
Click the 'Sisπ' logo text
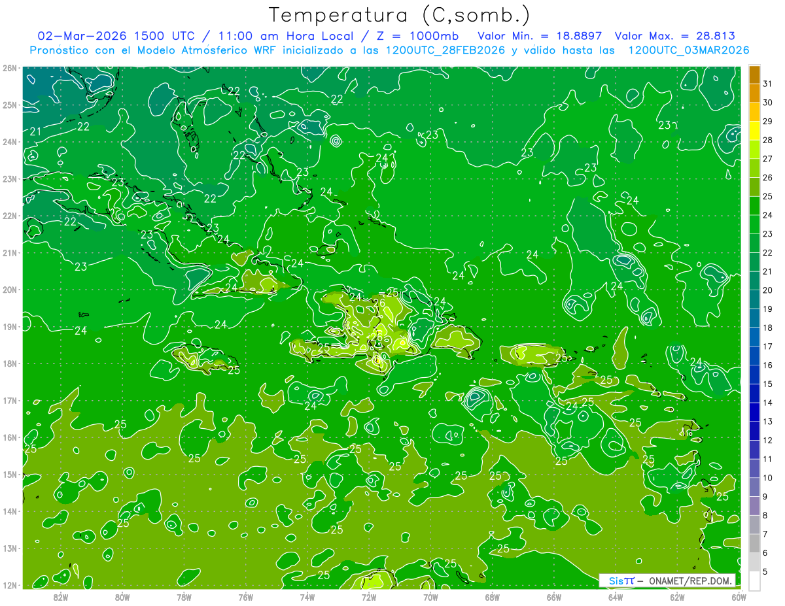coord(621,581)
